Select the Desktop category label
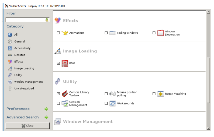This screenshot has height=137, width=214. 20,55
